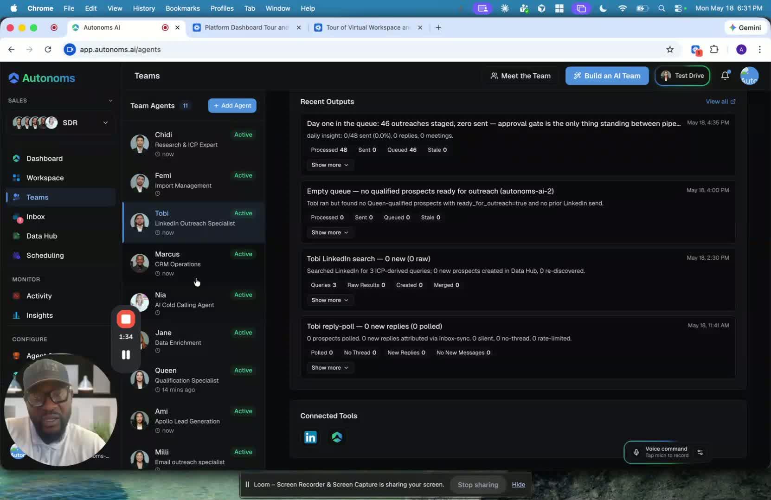
Task: Open the 'Empty queue' output title
Action: click(430, 191)
